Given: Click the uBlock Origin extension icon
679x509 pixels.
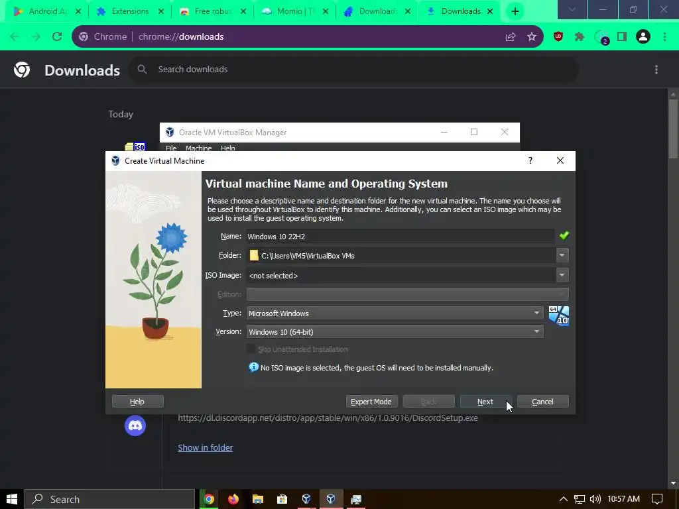Looking at the screenshot, I should pyautogui.click(x=558, y=37).
